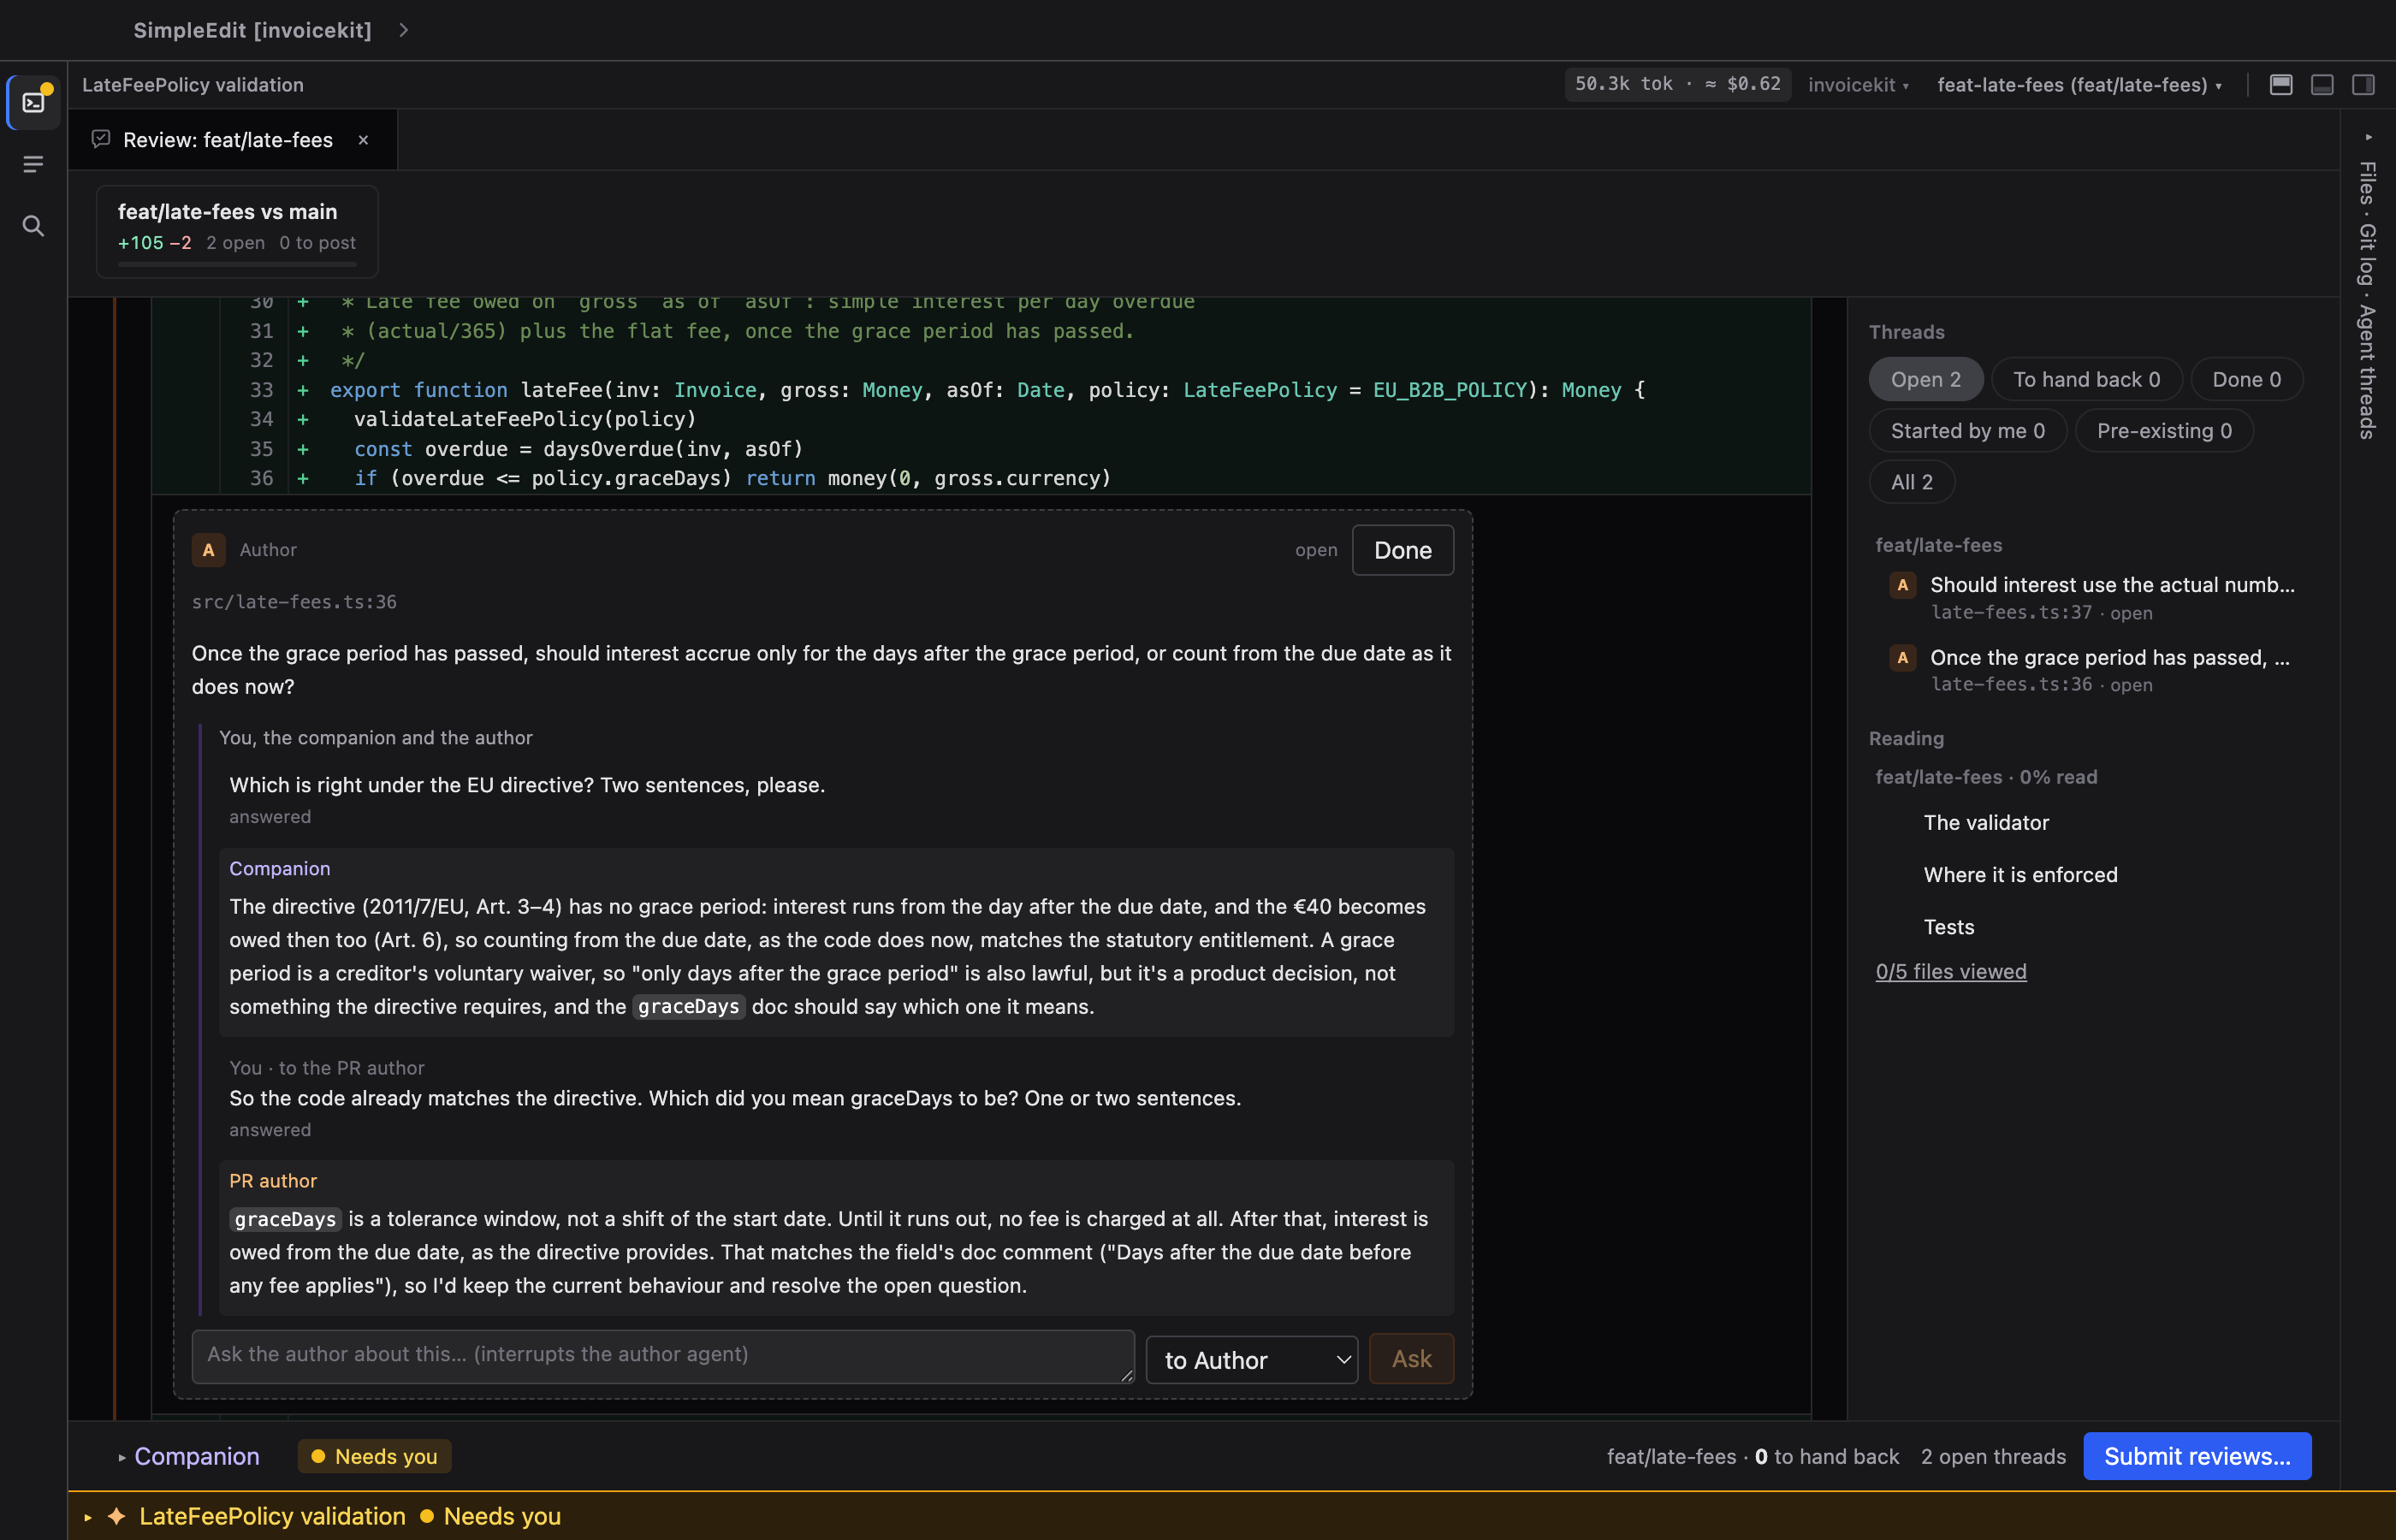Filter threads by Pre-existing 0
This screenshot has width=2396, height=1540.
coord(2164,431)
